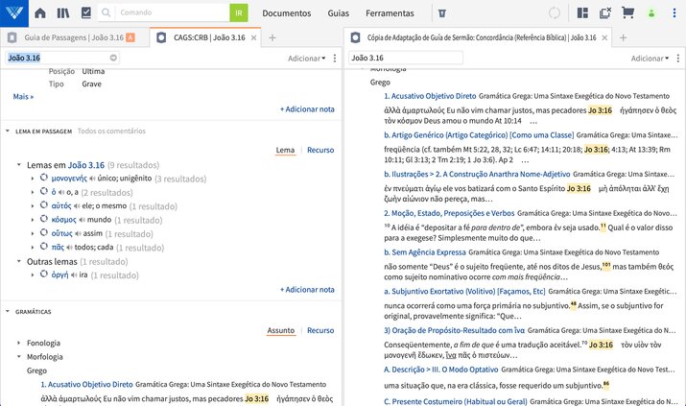Screen dimensions: 686x406
Task: Collapse the Outras lemas group
Action: click(19, 261)
